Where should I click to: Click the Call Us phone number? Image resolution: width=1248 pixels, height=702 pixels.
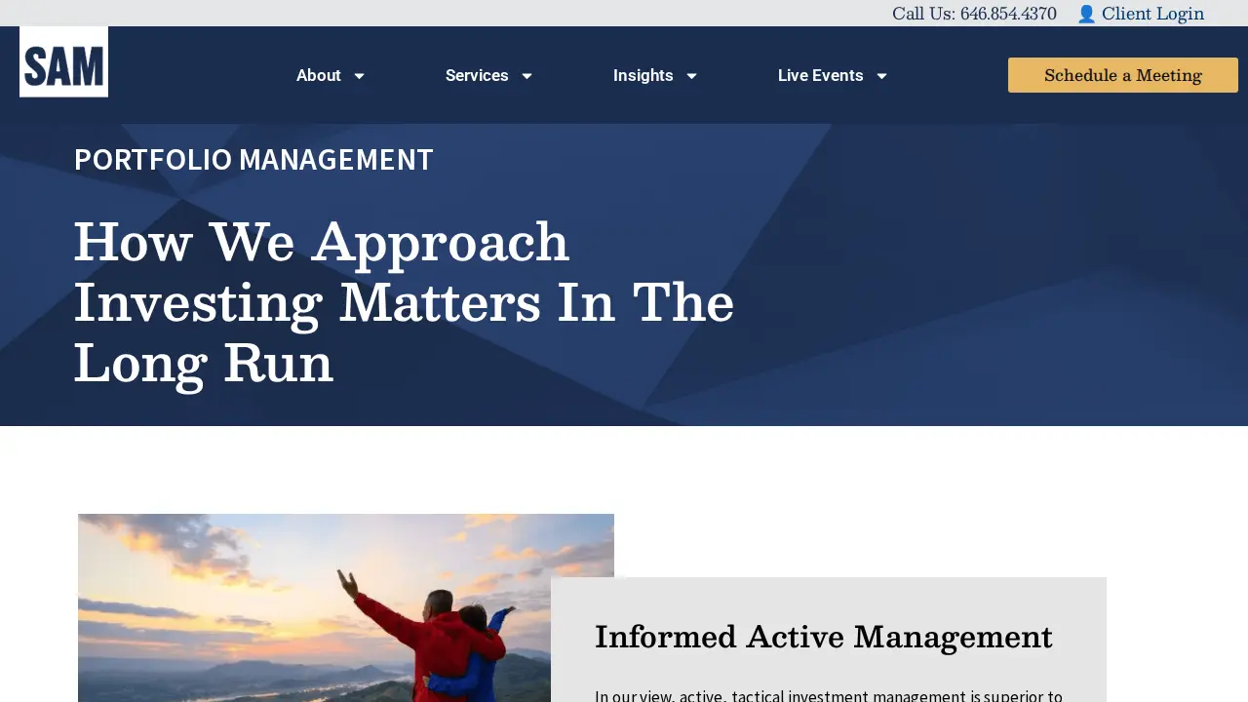pos(974,14)
